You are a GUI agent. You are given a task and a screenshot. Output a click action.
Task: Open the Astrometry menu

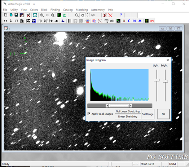tap(98, 10)
